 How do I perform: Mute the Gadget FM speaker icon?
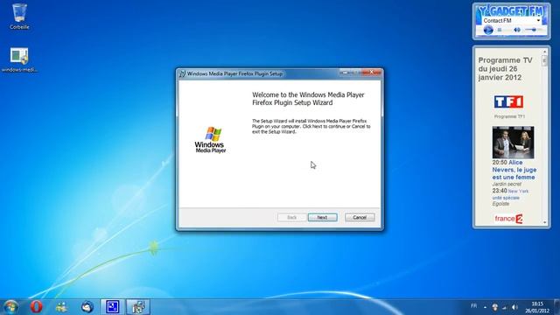pos(517,31)
